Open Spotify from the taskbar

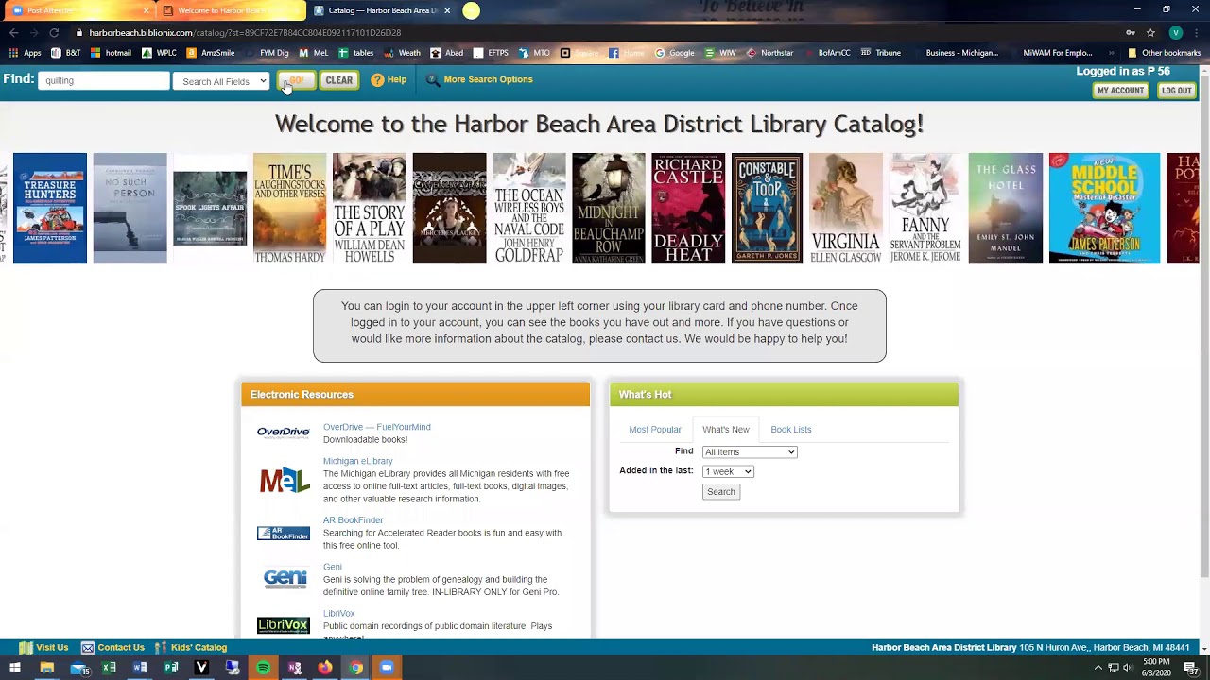[263, 668]
